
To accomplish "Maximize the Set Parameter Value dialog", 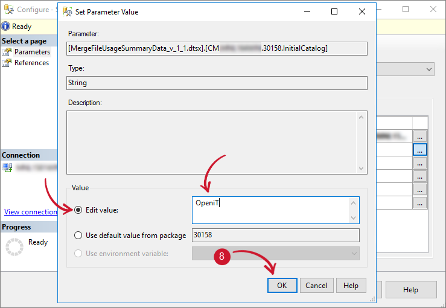I will tap(334, 11).
